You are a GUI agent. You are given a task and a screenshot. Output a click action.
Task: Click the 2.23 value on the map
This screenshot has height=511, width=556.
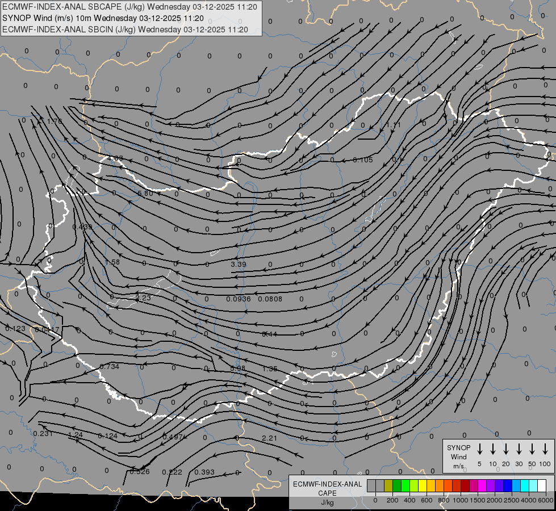[x=143, y=298]
